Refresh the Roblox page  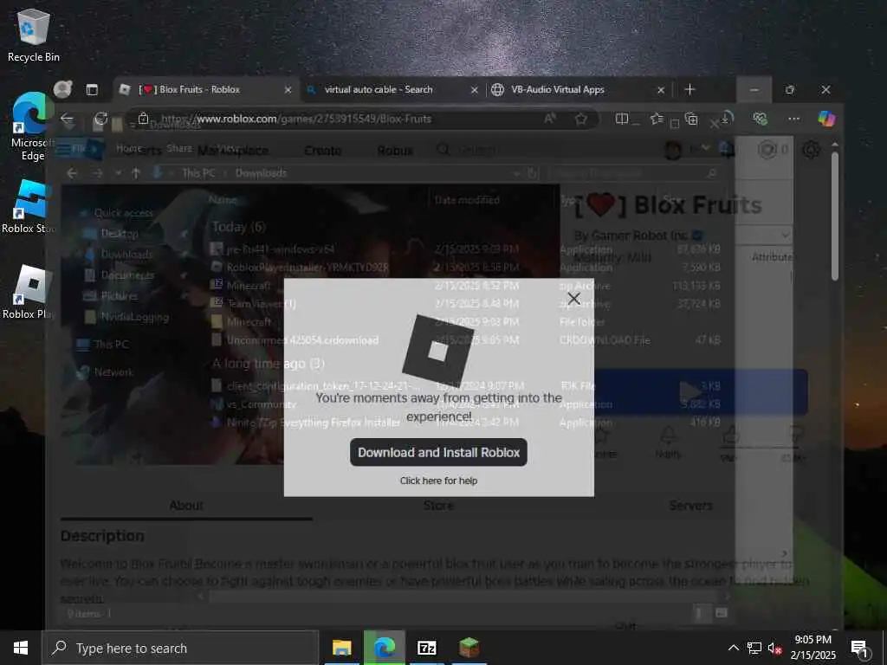(100, 119)
